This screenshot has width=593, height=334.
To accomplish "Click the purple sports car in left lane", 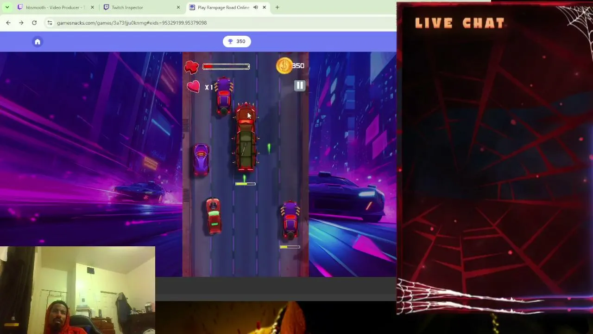I will pyautogui.click(x=201, y=159).
